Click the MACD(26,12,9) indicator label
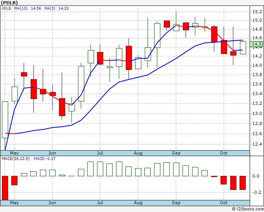The height and width of the screenshot is (212, 264). pos(16,159)
